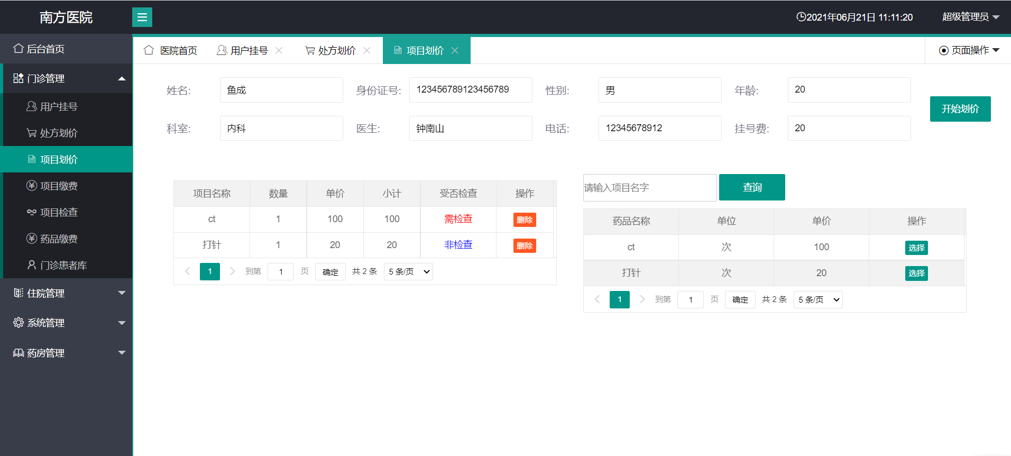Click the 查询 button
This screenshot has width=1011, height=456.
click(x=752, y=187)
